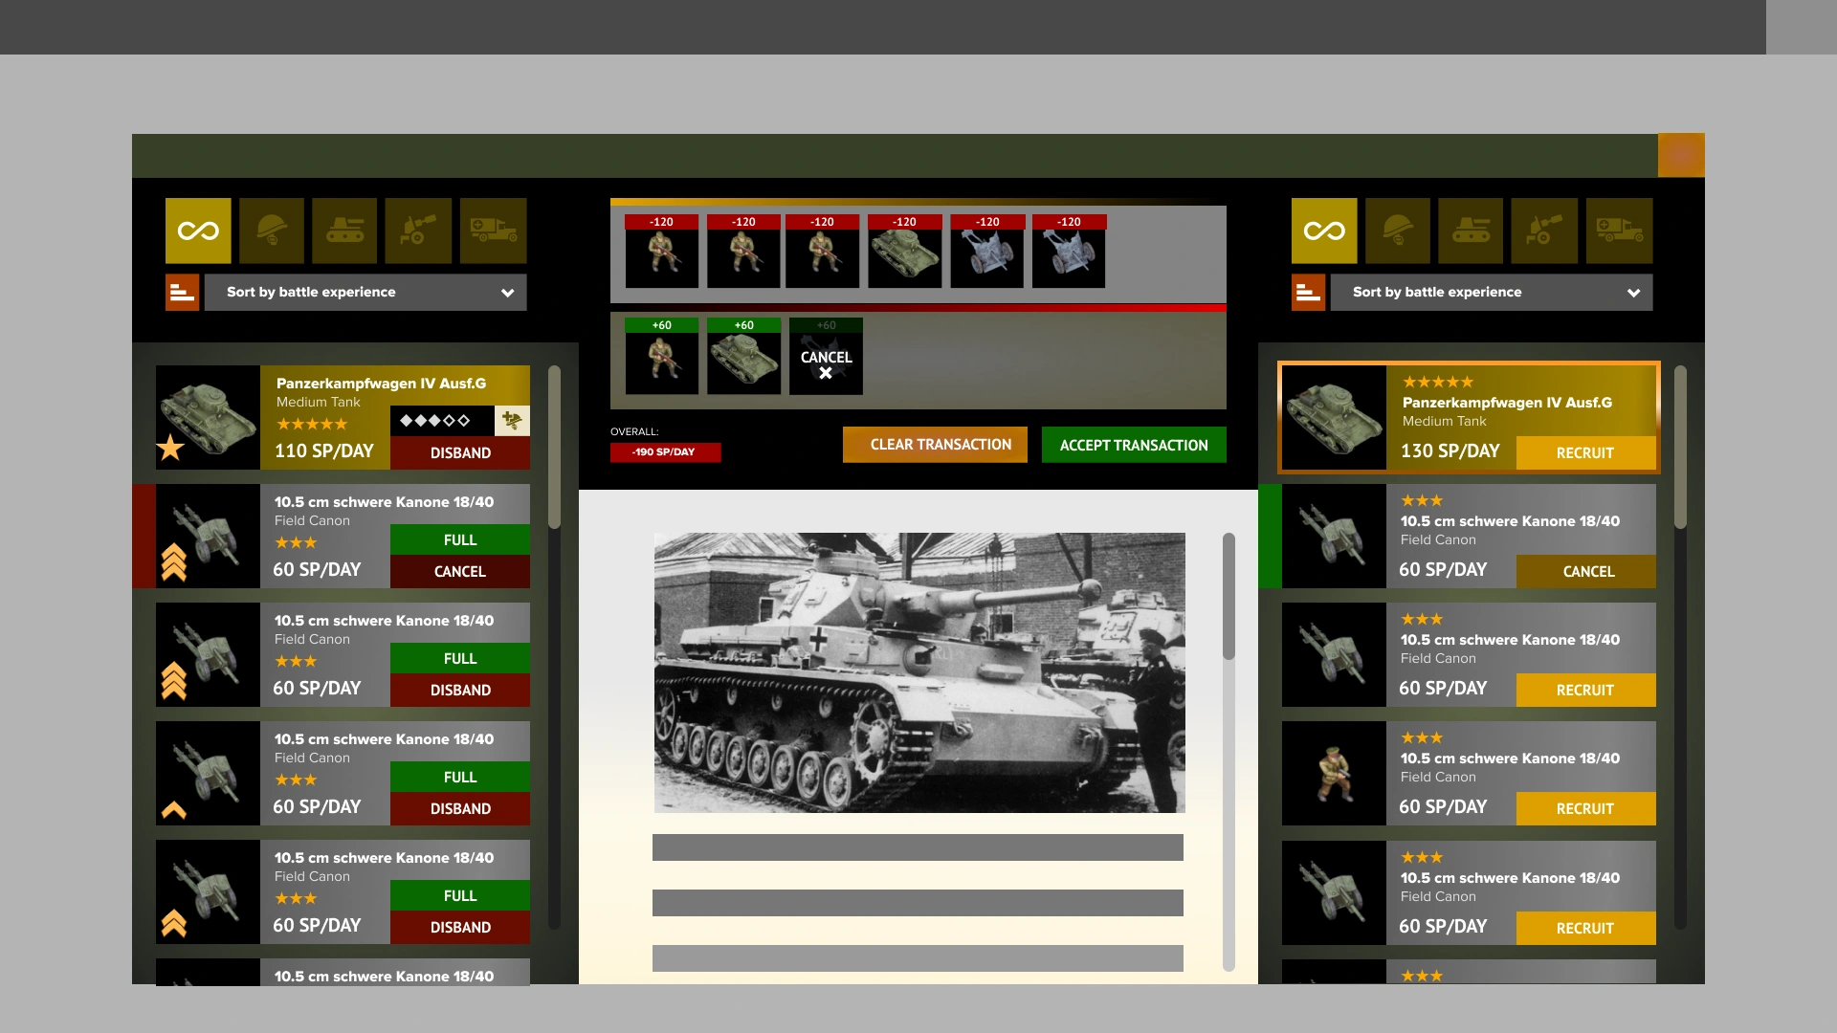Disband the Panzerkampfwagen IV Ausf.G
Image resolution: width=1837 pixels, height=1033 pixels.
click(460, 453)
